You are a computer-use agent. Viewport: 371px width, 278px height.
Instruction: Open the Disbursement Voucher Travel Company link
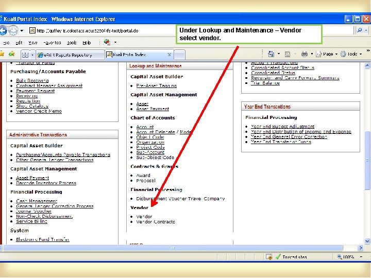(180, 199)
